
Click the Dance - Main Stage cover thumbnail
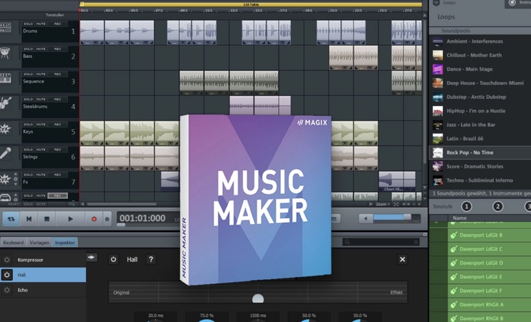[438, 69]
